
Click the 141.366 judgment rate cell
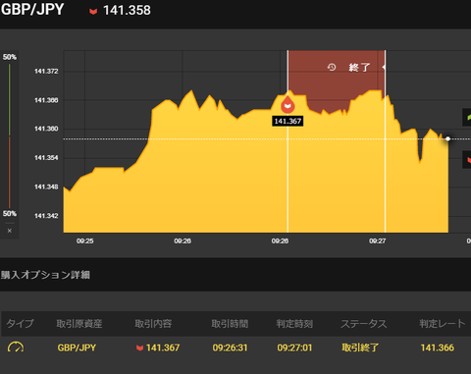tap(438, 347)
